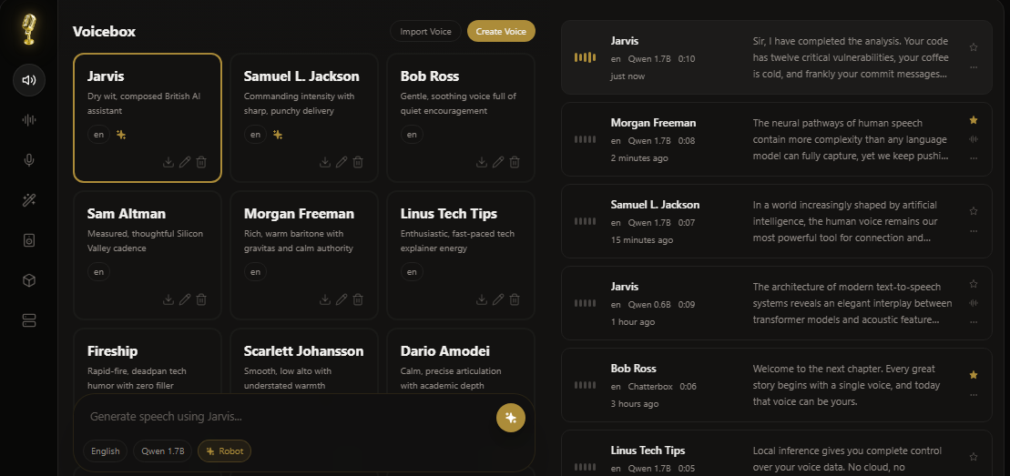The height and width of the screenshot is (476, 1010).
Task: Star the Samuel L. Jackson generation
Action: (974, 210)
